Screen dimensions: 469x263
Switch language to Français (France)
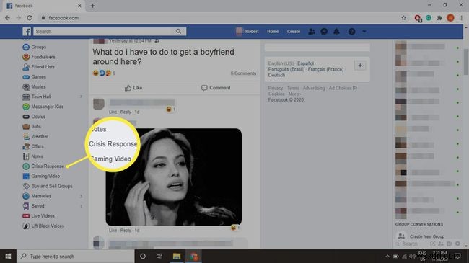click(325, 69)
